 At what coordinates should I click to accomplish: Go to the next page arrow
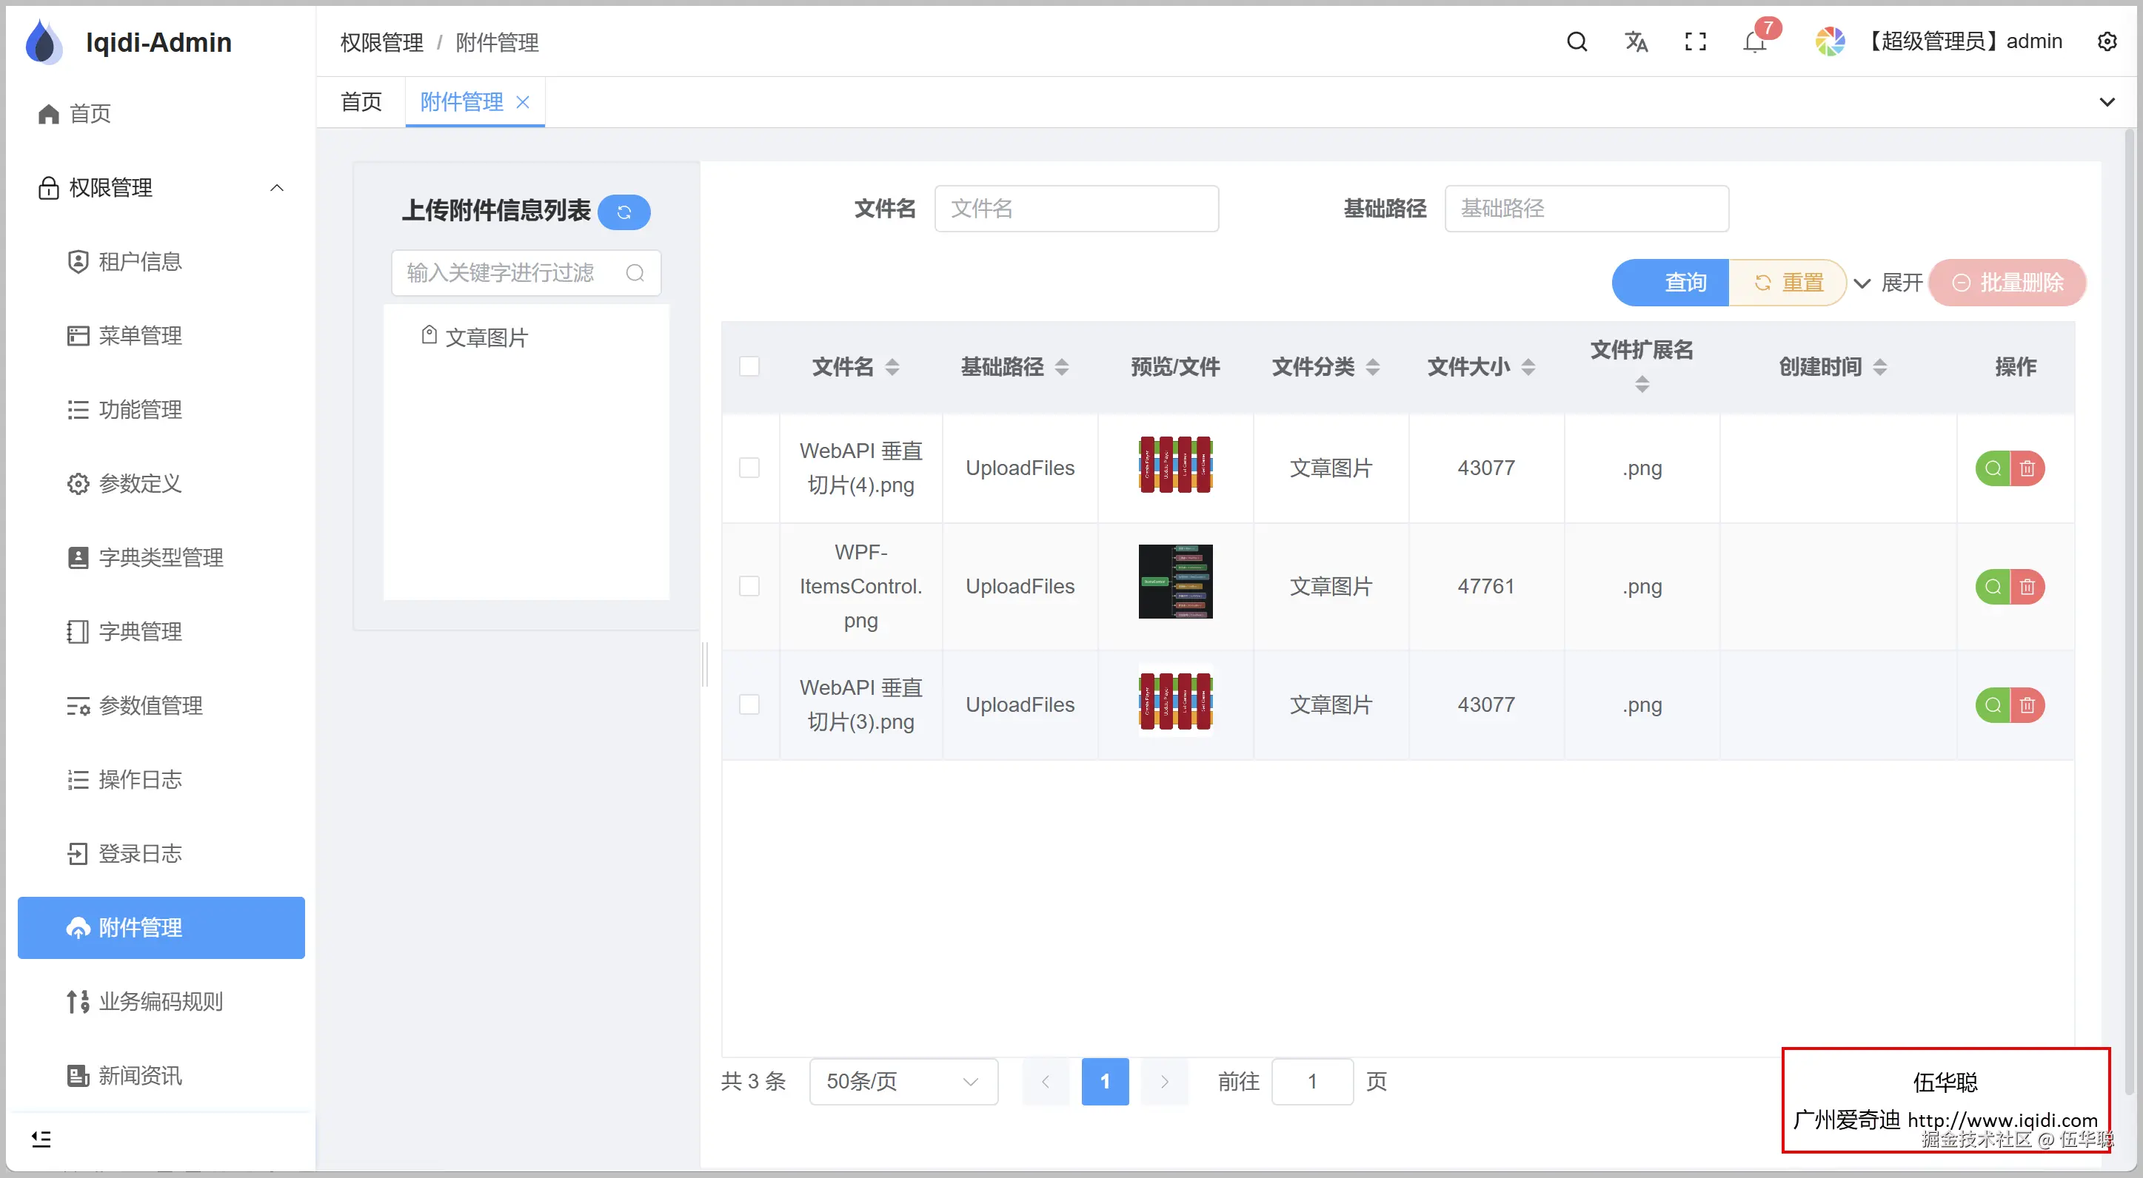pos(1165,1082)
